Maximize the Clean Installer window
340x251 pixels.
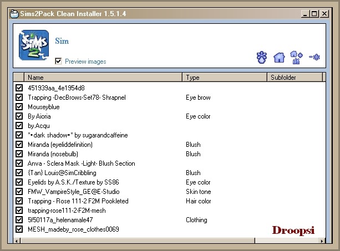tap(314, 14)
